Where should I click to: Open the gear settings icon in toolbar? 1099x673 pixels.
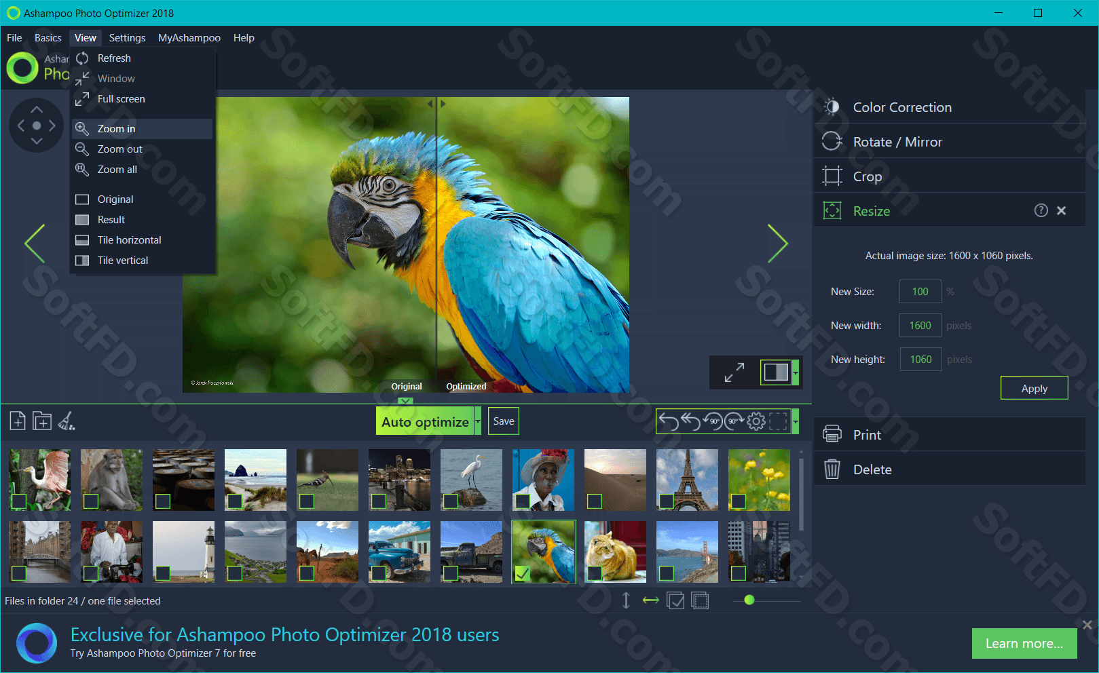coord(756,421)
